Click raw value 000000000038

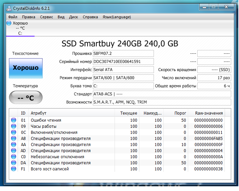pos(208,169)
